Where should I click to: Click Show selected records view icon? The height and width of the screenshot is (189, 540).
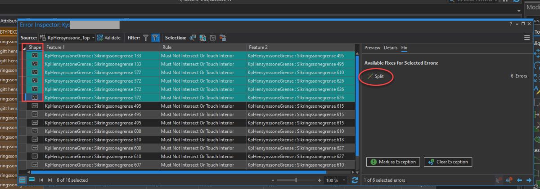click(31, 180)
